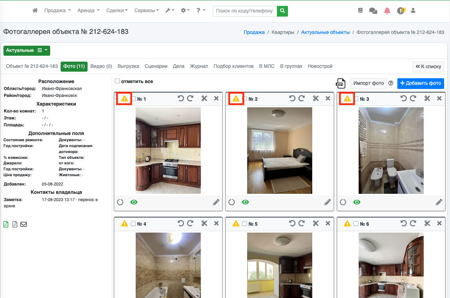Download photos as ZIP archive
Image resolution: width=450 pixels, height=298 pixels.
click(x=341, y=83)
